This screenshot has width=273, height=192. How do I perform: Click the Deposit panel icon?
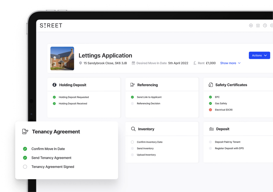tap(211, 129)
